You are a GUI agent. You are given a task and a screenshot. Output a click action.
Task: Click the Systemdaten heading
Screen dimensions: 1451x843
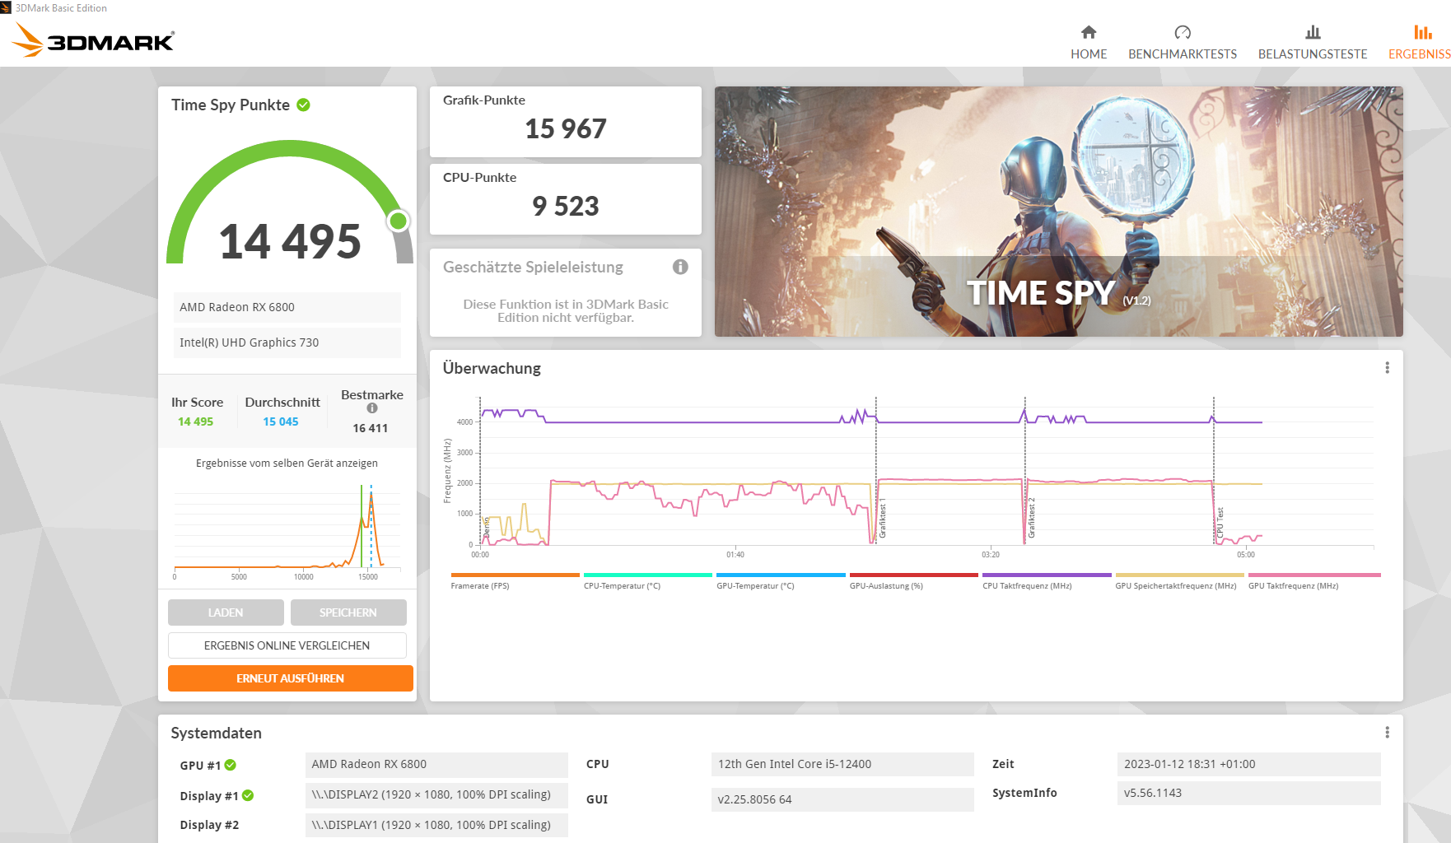[x=216, y=733]
